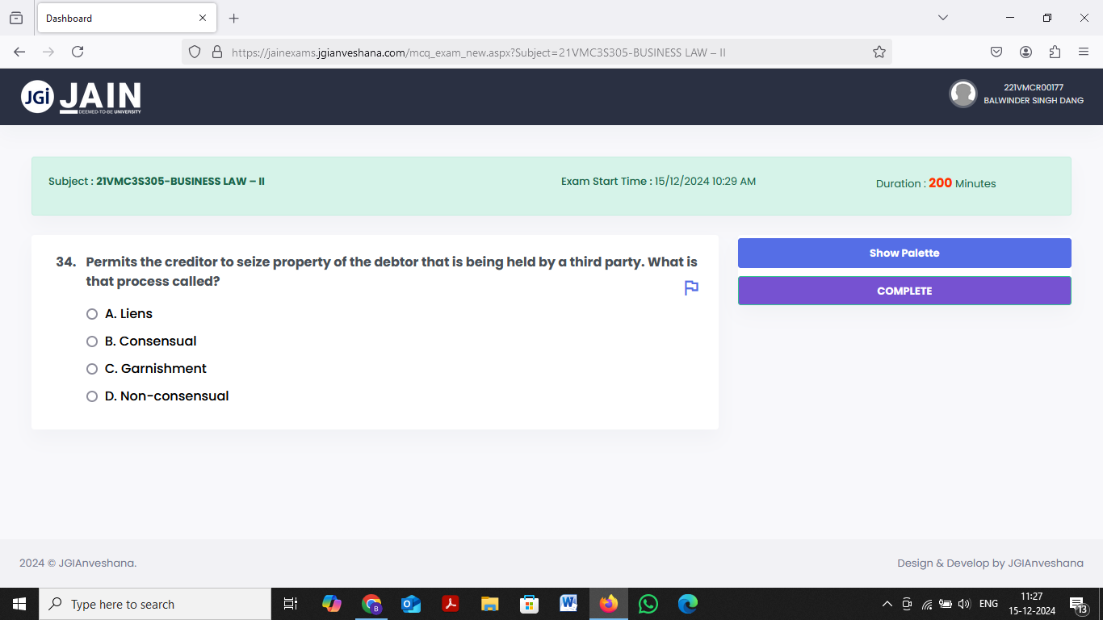
Task: Flag question 34 for review
Action: (690, 287)
